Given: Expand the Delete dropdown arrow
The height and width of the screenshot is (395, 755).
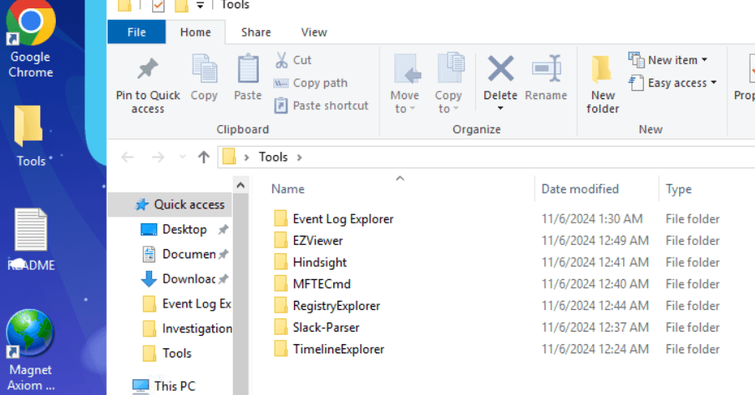Looking at the screenshot, I should point(500,109).
